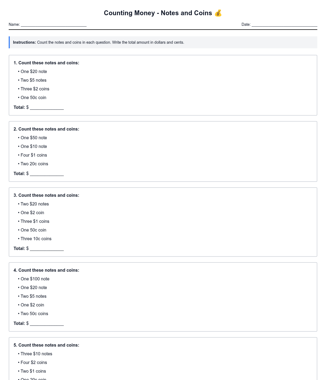This screenshot has width=326, height=380.
Task: Click "Three $2 coins" in question 1
Action: pos(35,89)
